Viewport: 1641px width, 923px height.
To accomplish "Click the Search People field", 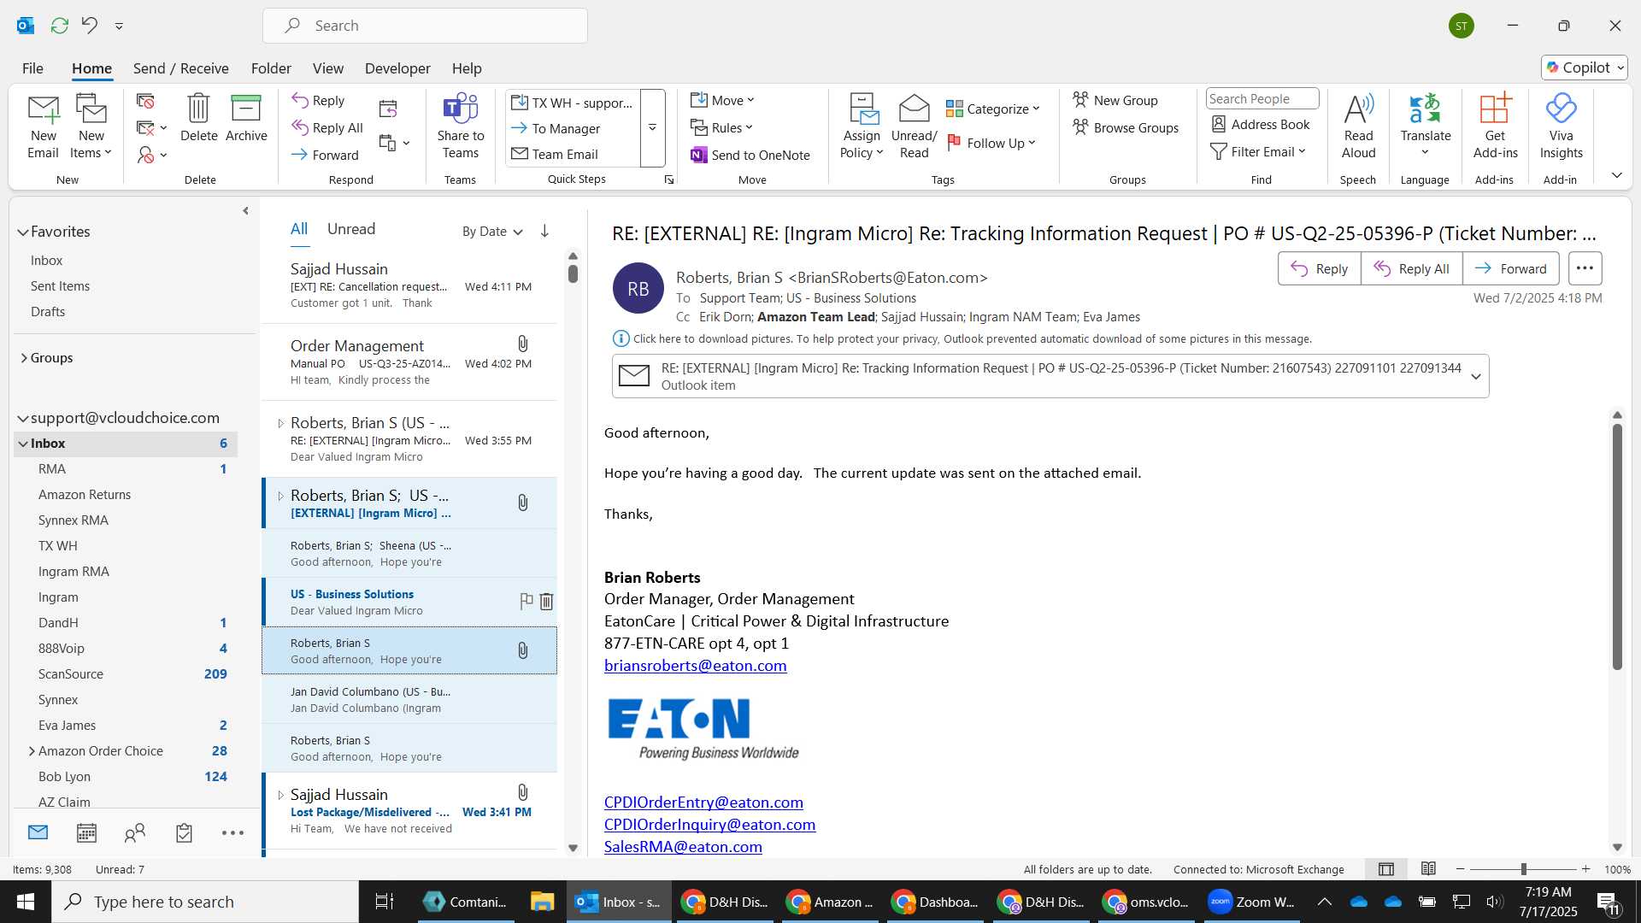I will tap(1262, 99).
